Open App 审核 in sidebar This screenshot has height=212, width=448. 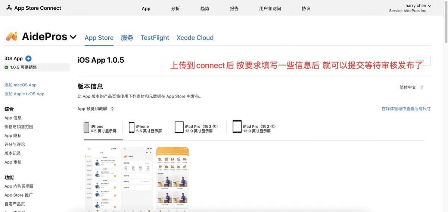click(x=13, y=162)
